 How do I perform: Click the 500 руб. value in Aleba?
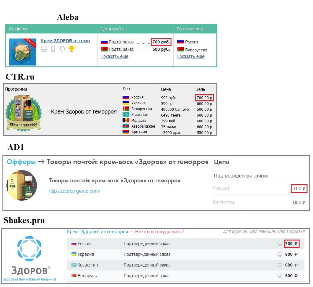161,49
